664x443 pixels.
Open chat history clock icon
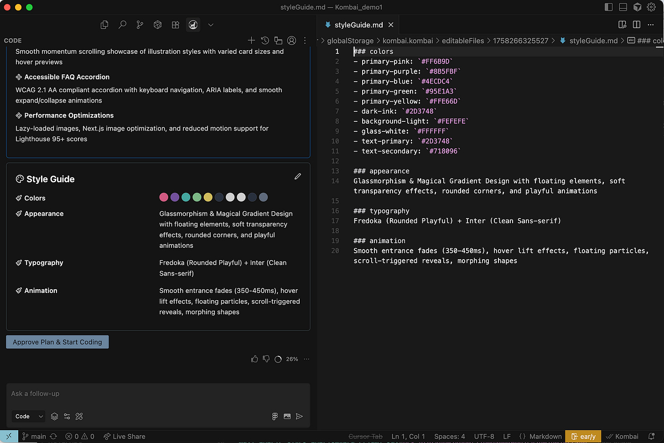(265, 41)
